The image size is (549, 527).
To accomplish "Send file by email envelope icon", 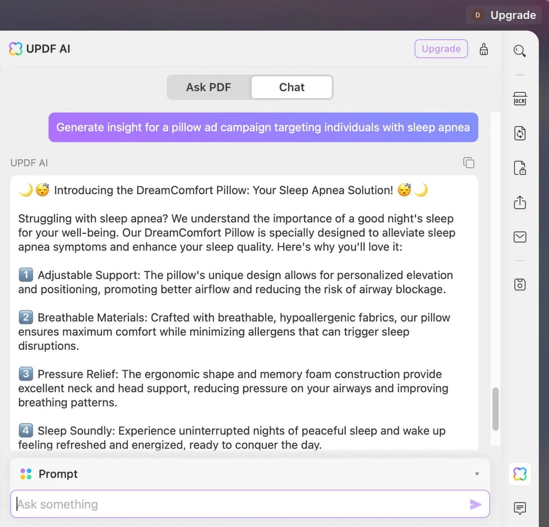I will pos(520,237).
